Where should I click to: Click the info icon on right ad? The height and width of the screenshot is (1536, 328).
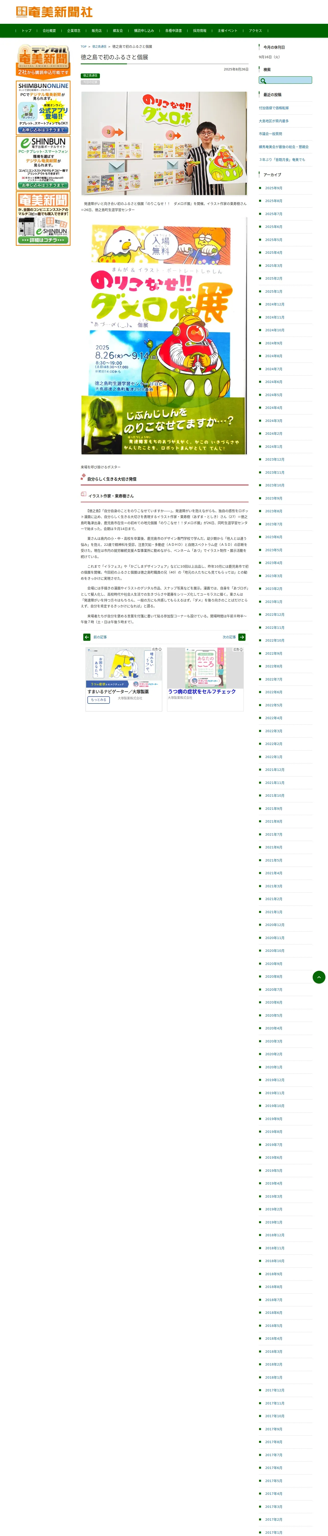[242, 649]
